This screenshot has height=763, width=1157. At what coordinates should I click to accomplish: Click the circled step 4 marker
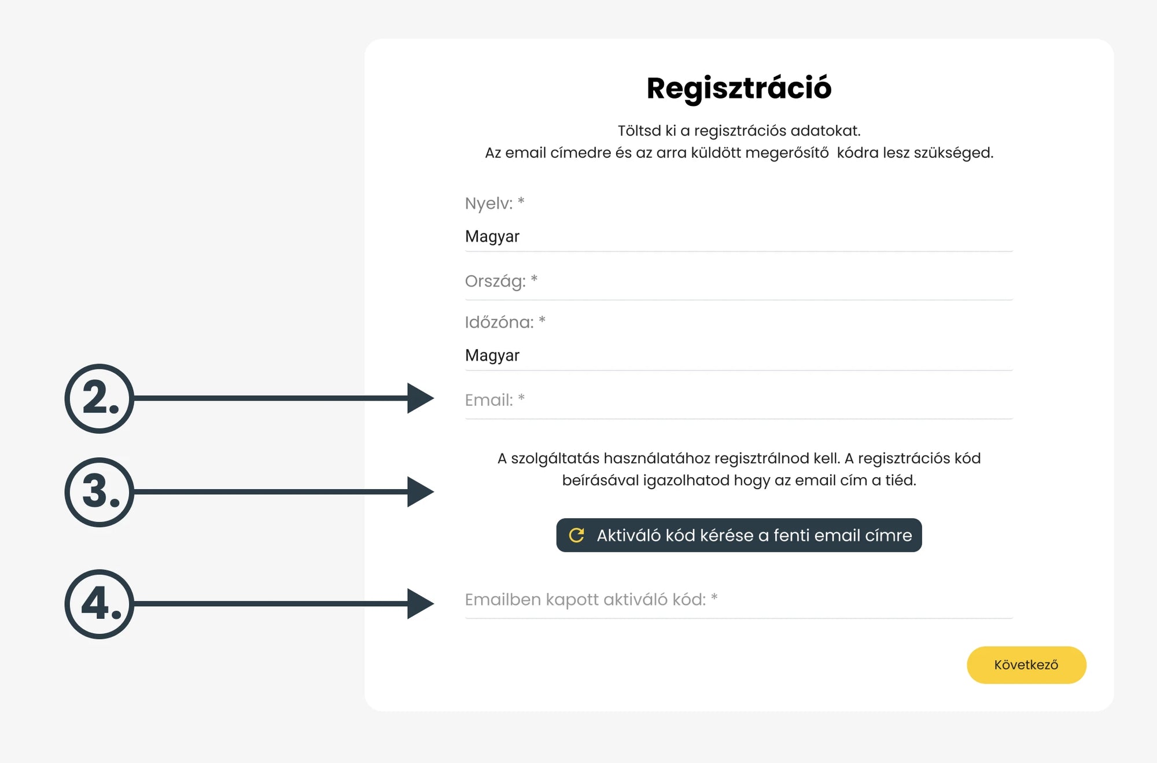tap(100, 604)
